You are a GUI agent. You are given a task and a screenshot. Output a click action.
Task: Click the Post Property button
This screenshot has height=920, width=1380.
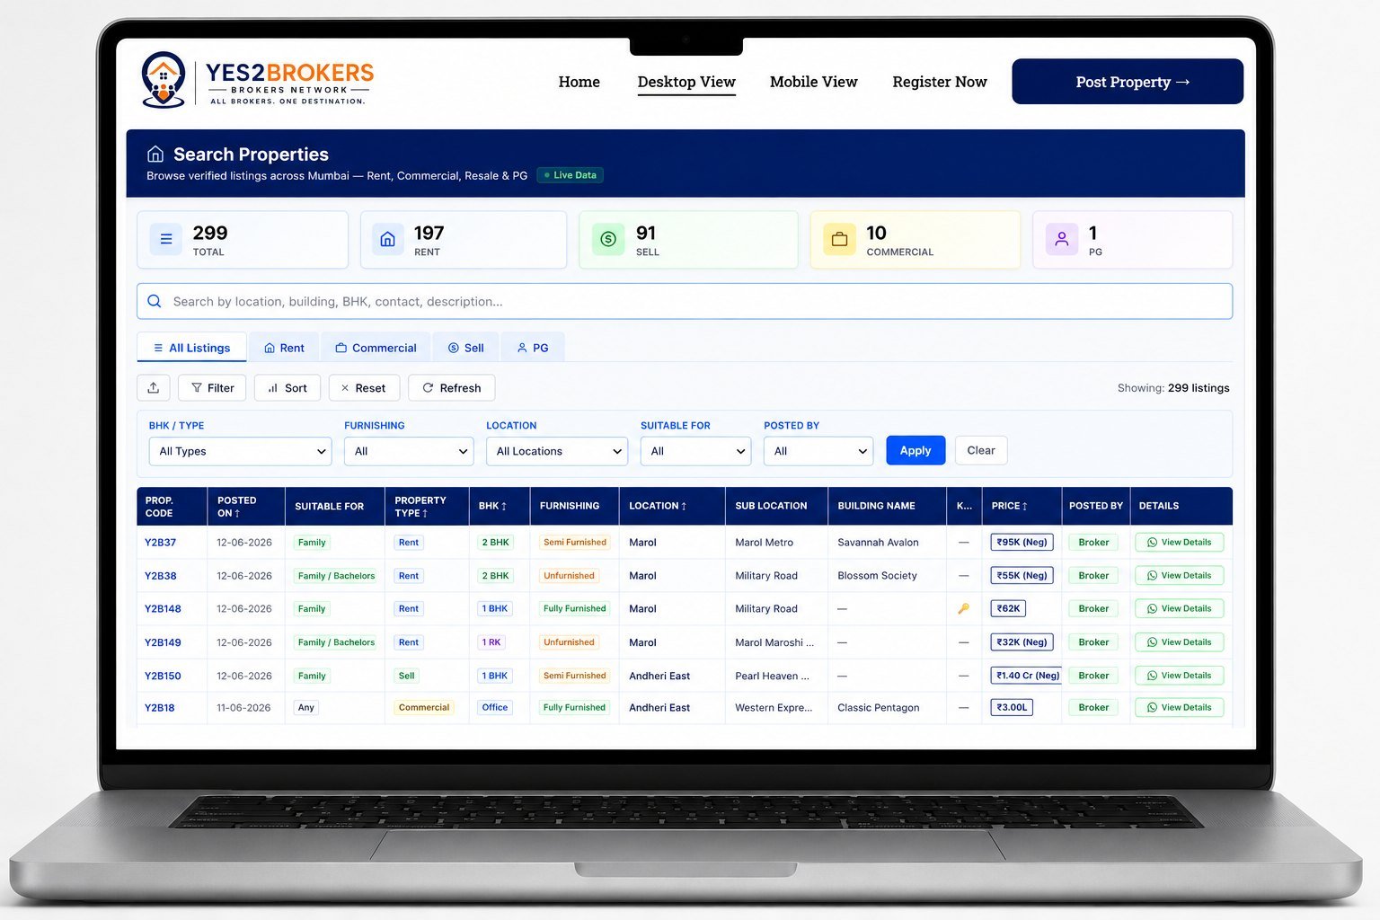1128,82
